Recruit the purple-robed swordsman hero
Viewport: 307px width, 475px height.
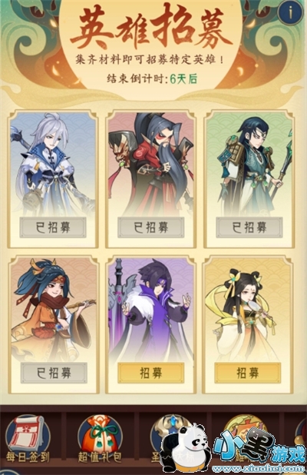coord(151,373)
